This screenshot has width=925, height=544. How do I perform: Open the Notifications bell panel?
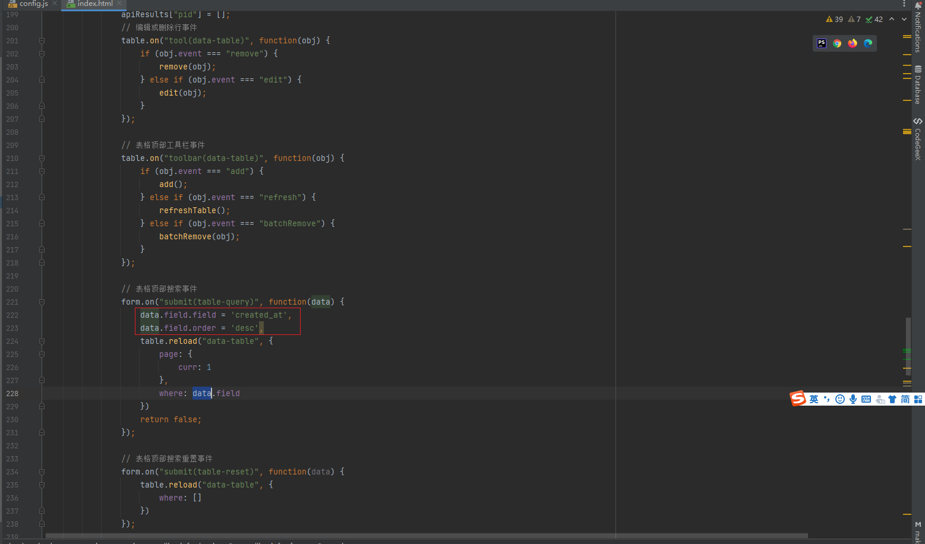(918, 27)
